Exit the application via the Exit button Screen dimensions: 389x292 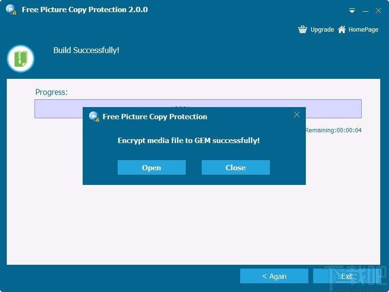click(x=347, y=276)
